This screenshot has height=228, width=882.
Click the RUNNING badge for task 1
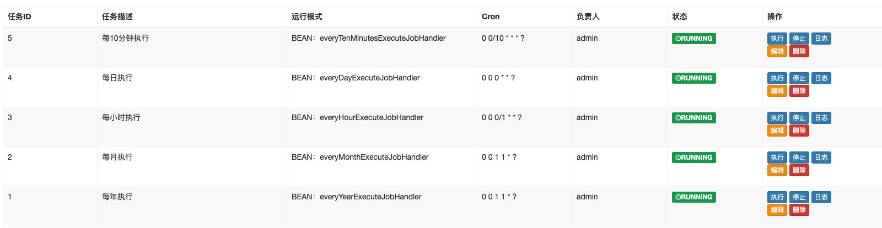point(694,197)
